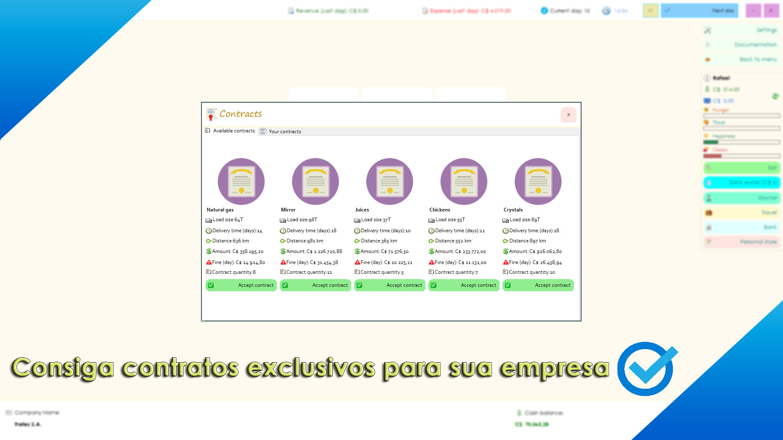Viewport: 783px width, 440px height.
Task: Click the Crystals contract certificate icon
Action: [x=538, y=181]
